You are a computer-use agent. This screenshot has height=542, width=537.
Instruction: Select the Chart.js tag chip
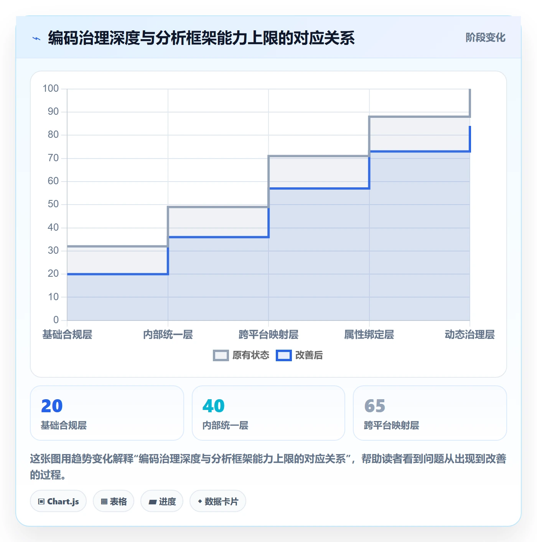point(58,501)
